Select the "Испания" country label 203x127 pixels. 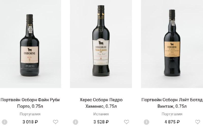click(x=101, y=114)
